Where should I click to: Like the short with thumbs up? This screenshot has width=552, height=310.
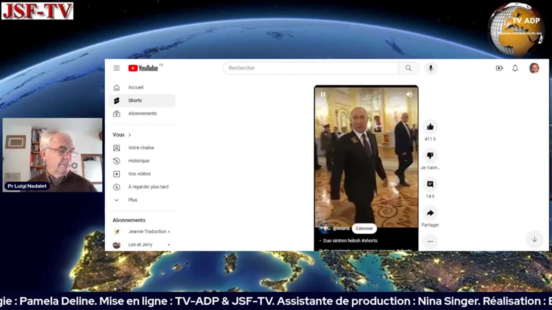click(x=430, y=127)
